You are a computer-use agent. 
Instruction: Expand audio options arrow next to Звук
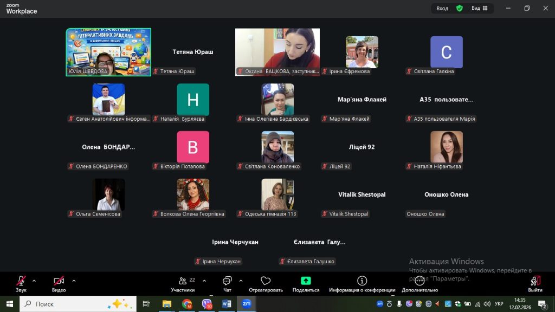34,281
